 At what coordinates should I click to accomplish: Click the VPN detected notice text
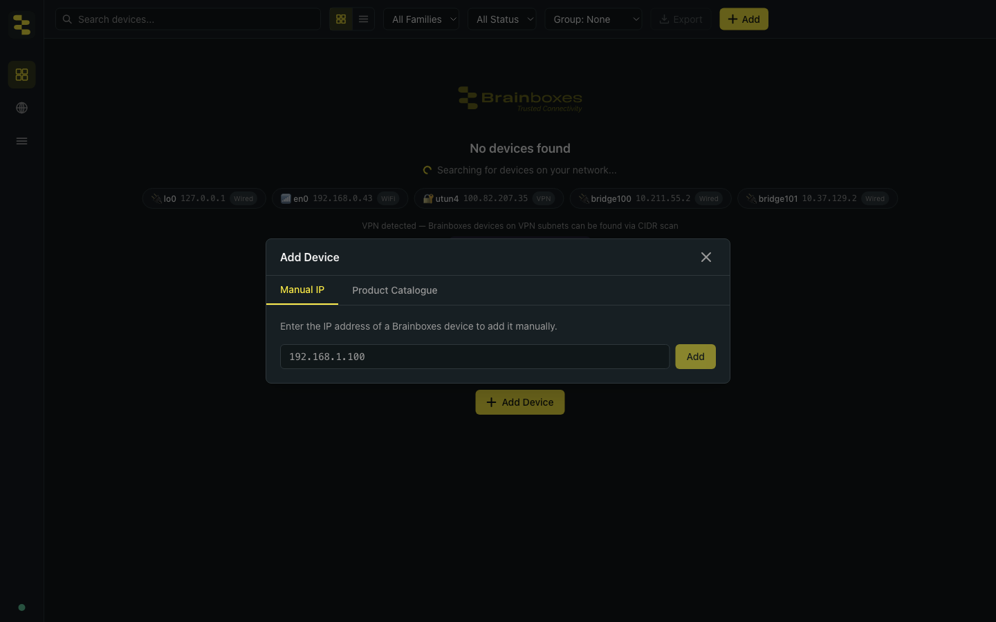coord(520,226)
